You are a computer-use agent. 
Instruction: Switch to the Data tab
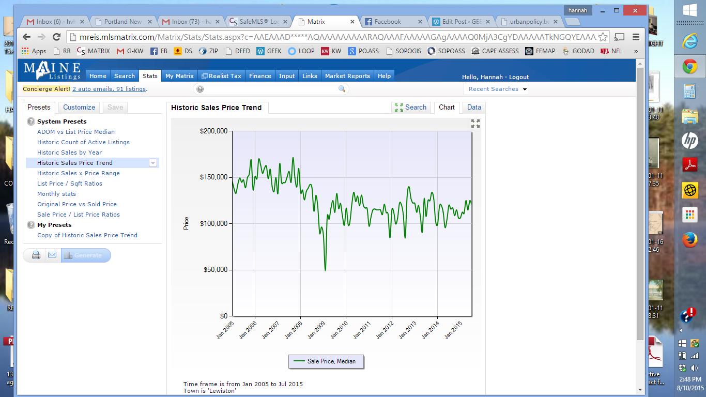[x=474, y=108]
